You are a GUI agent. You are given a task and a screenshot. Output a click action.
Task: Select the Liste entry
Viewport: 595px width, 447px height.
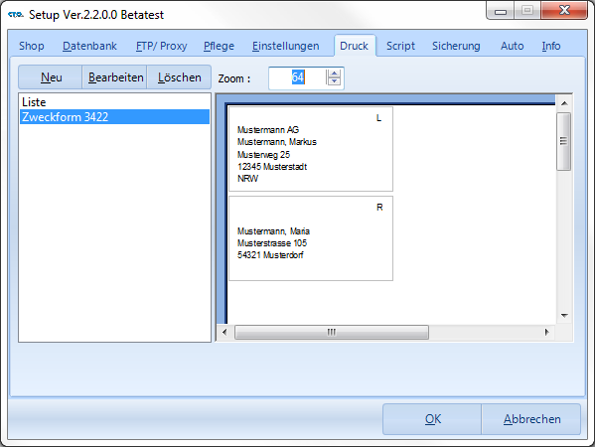tap(114, 102)
